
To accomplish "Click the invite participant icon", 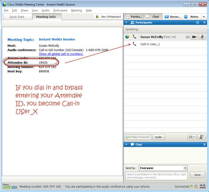I will click(x=202, y=137).
